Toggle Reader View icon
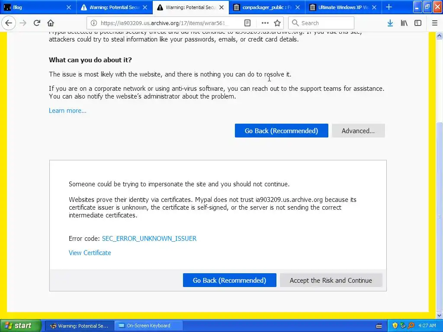443x332 pixels. (247, 23)
